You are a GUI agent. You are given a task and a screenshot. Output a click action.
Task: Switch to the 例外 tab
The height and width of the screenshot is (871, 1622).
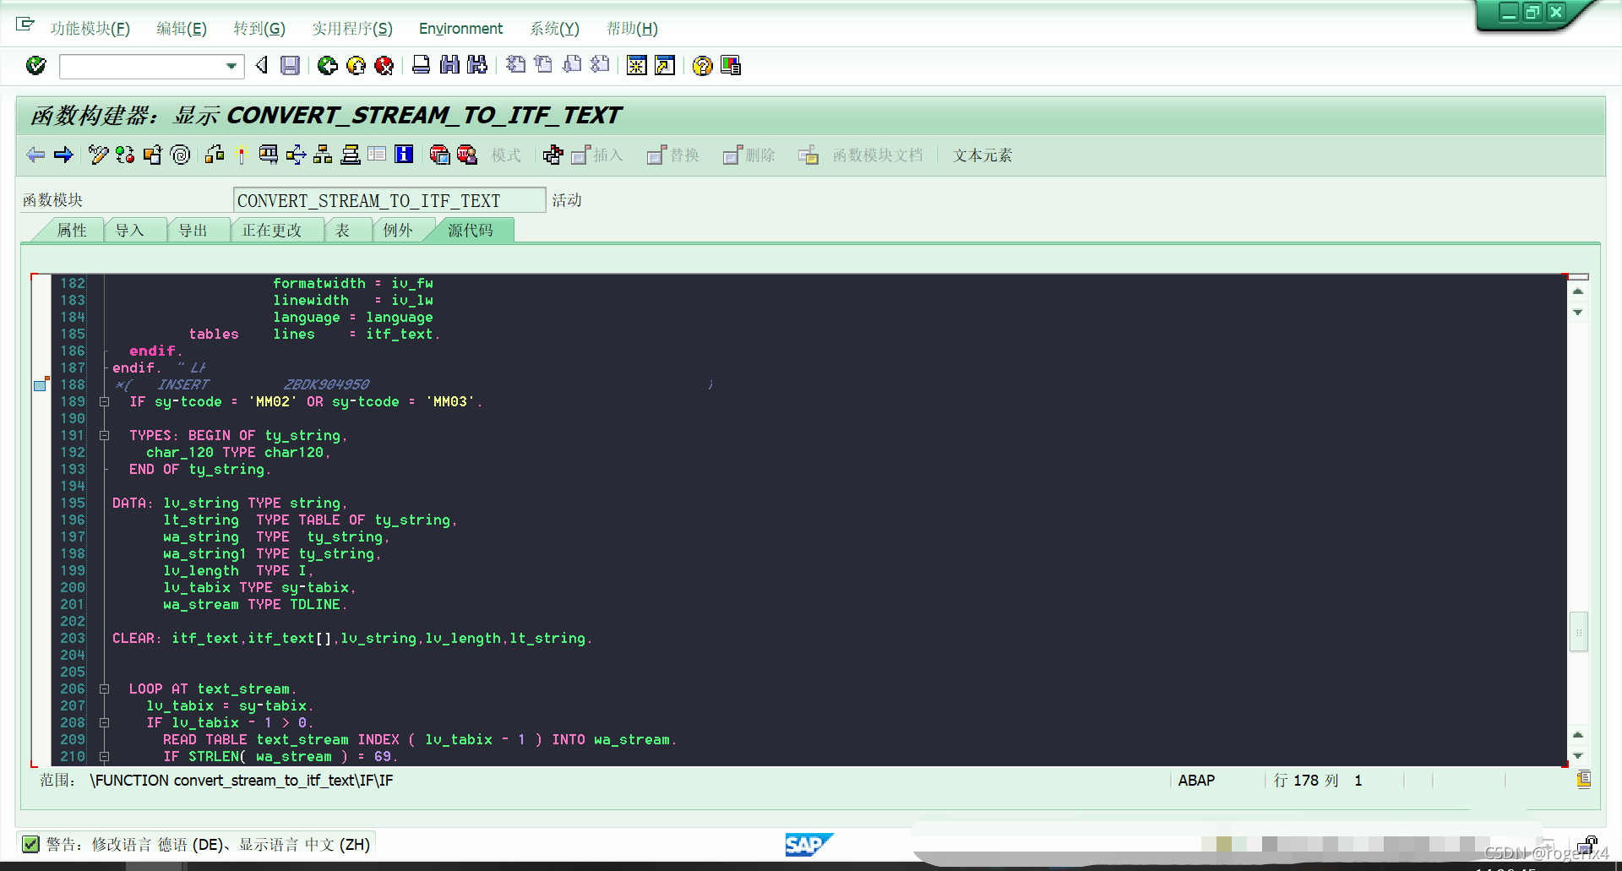[398, 231]
